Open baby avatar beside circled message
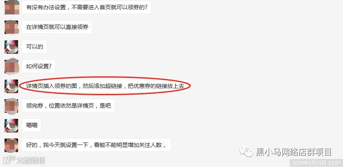343x167 pixels. [11, 86]
